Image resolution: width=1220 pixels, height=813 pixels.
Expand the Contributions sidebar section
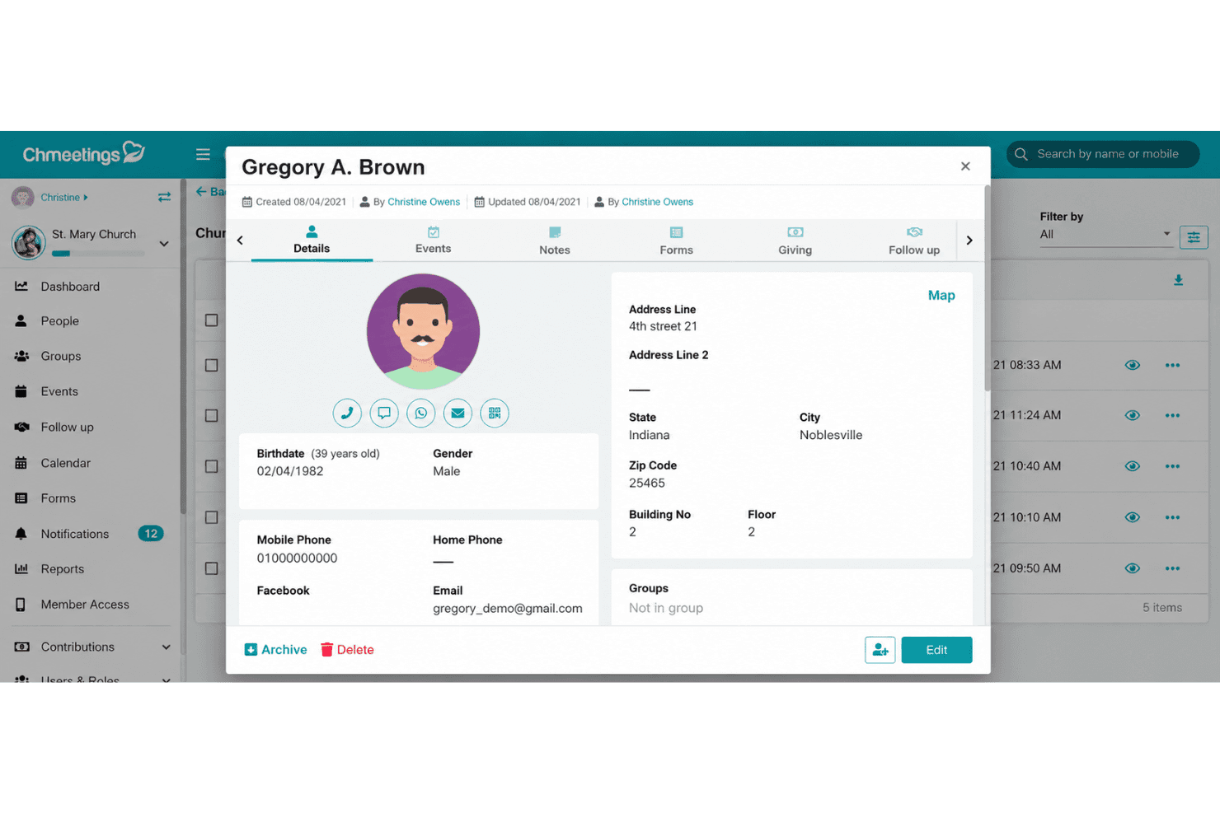[x=166, y=647]
